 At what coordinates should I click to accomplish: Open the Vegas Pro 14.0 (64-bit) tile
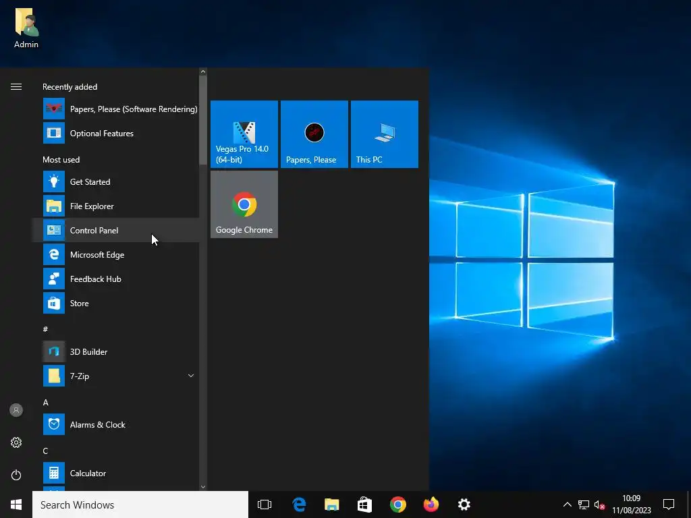244,134
